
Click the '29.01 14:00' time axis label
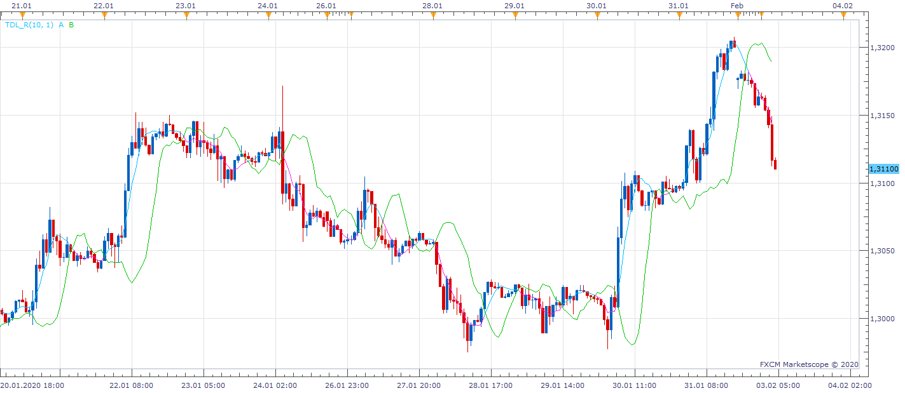(x=563, y=385)
